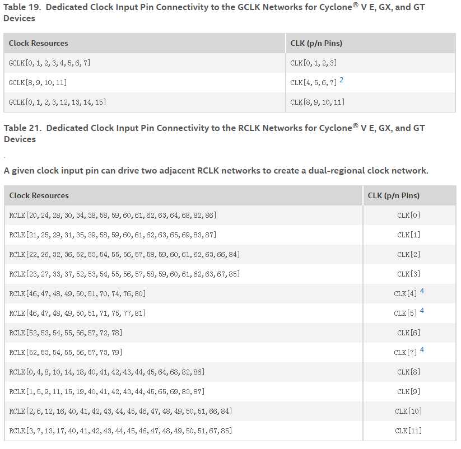This screenshot has width=461, height=449.
Task: Open footnote 2 beside CLK[4, 5, 6, 7]
Action: (x=342, y=81)
